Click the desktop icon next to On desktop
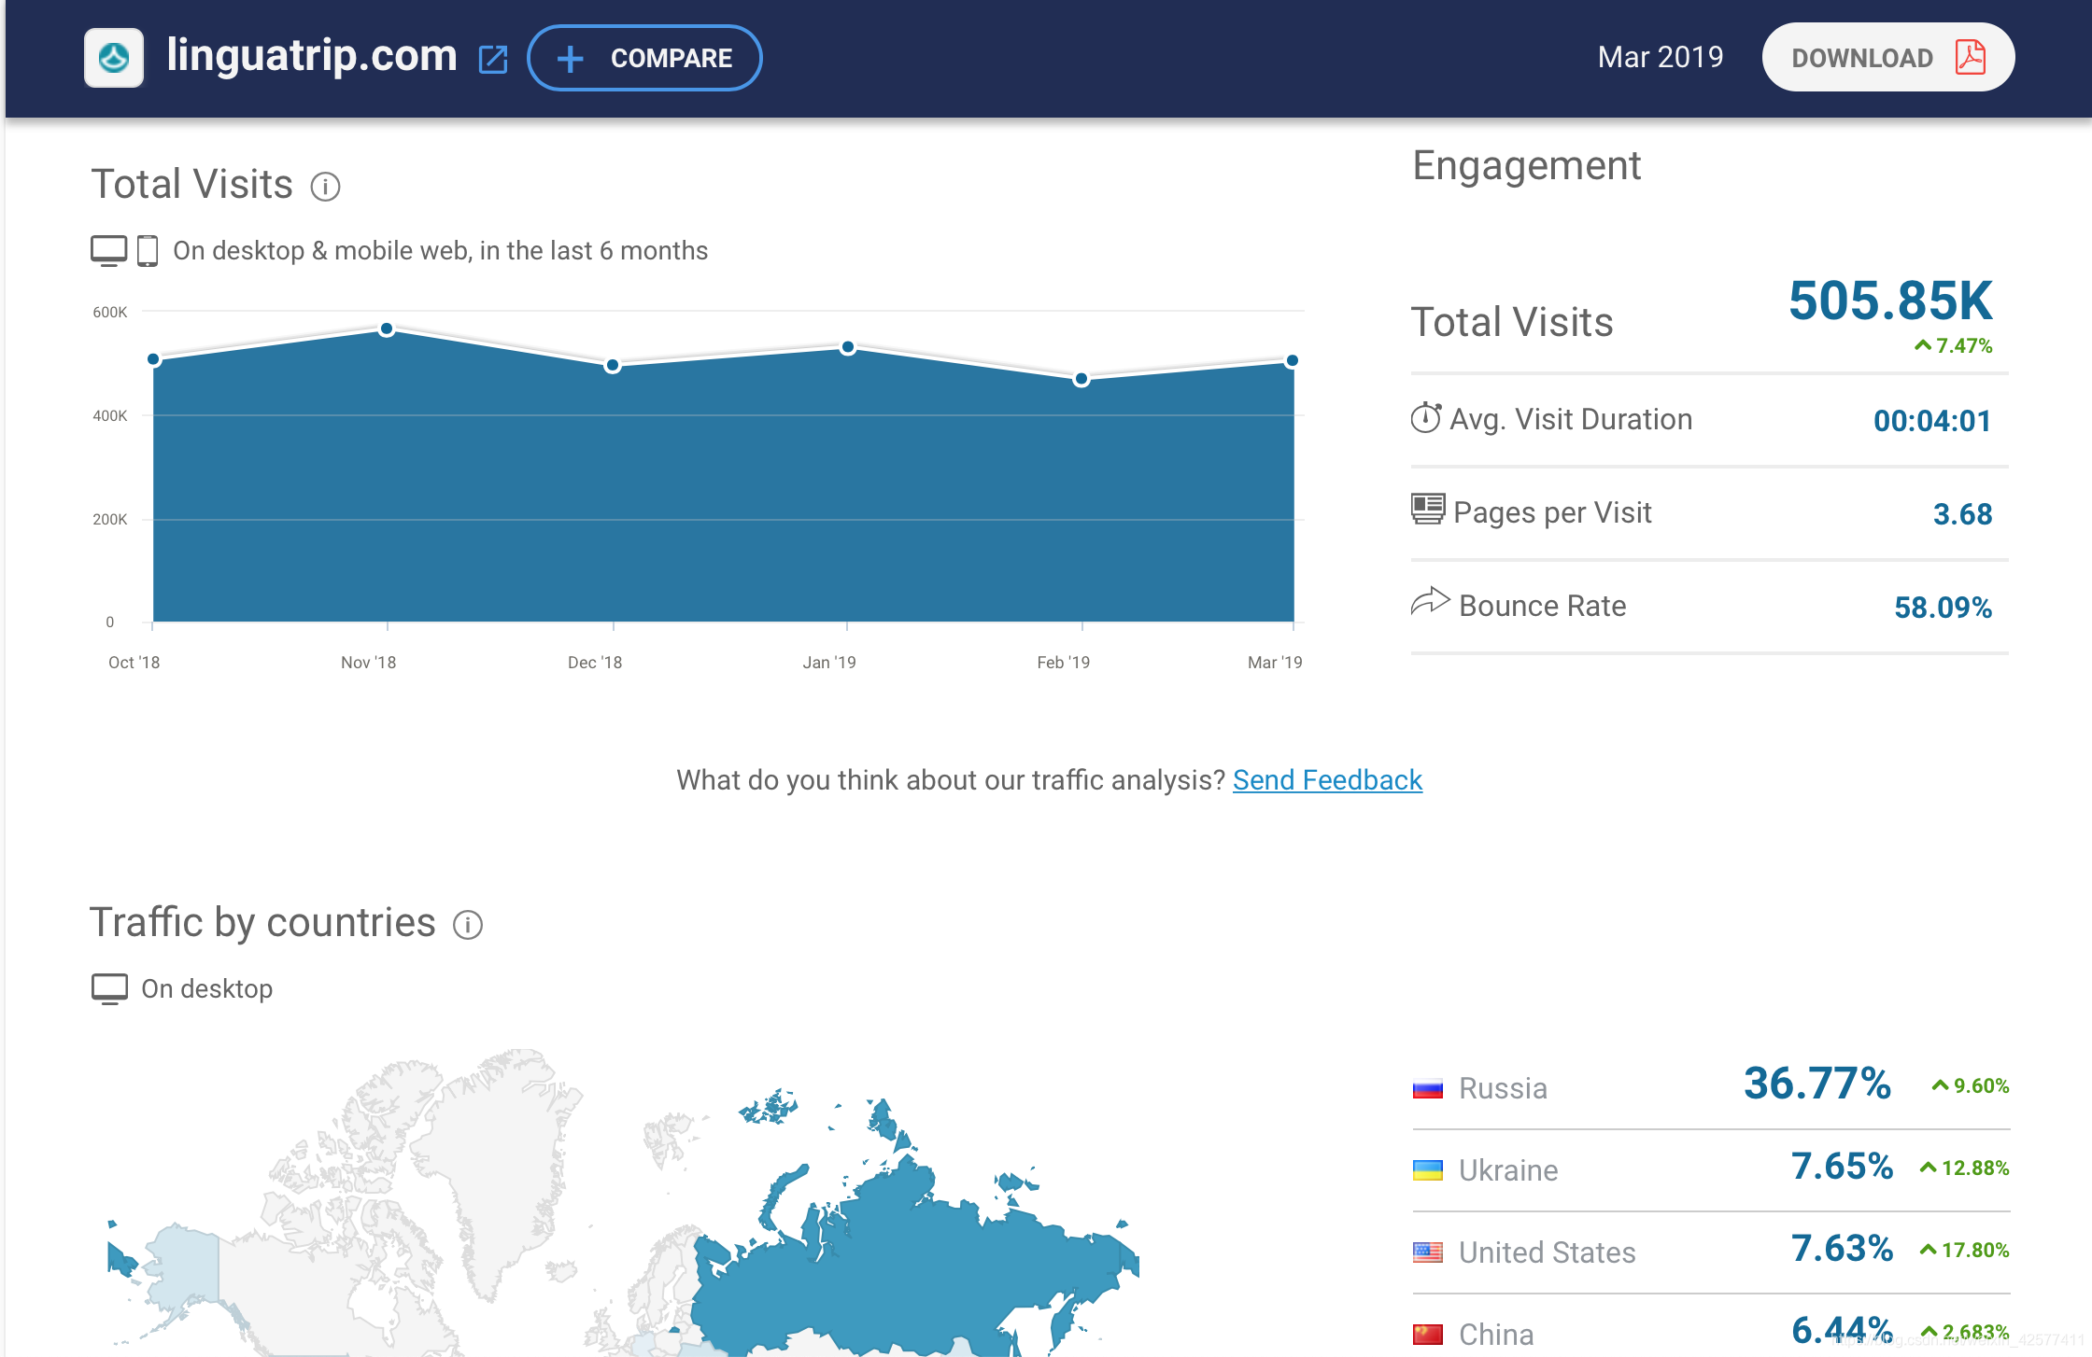 point(109,989)
